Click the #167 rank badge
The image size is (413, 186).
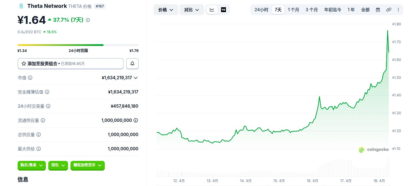pos(100,6)
